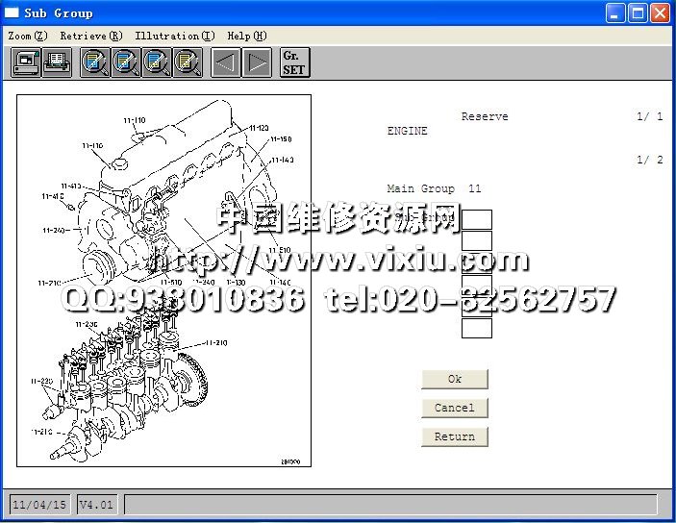This screenshot has width=676, height=523.
Task: Click the first magnifier document icon
Action: coord(95,63)
